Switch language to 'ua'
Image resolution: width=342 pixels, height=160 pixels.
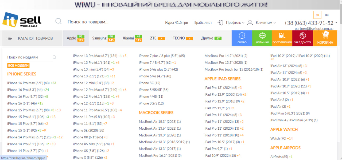tap(327, 15)
